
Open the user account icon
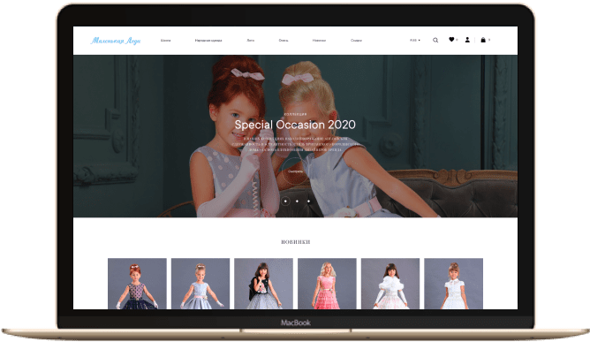[467, 40]
